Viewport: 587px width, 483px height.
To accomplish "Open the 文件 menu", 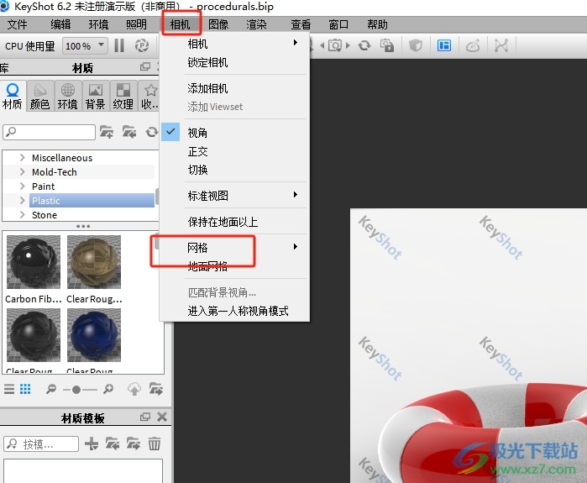I will [18, 24].
